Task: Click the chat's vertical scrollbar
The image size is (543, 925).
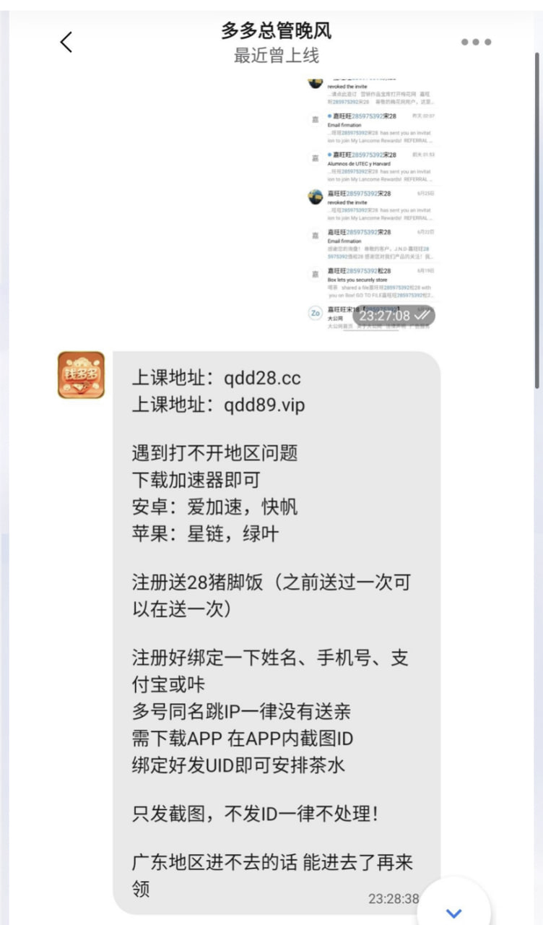Action: tap(537, 217)
